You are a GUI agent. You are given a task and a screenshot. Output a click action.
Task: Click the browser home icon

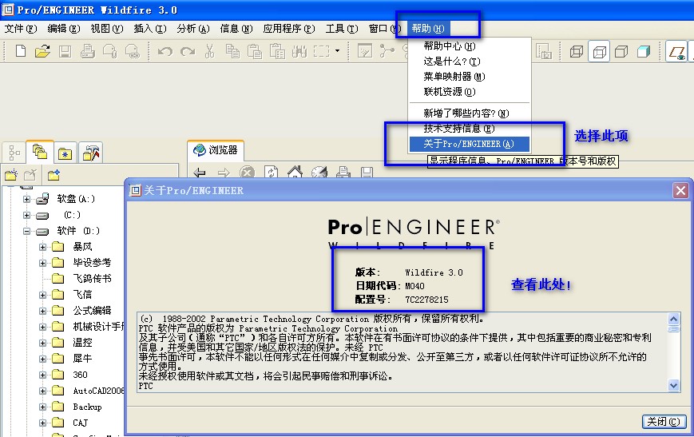pos(295,172)
